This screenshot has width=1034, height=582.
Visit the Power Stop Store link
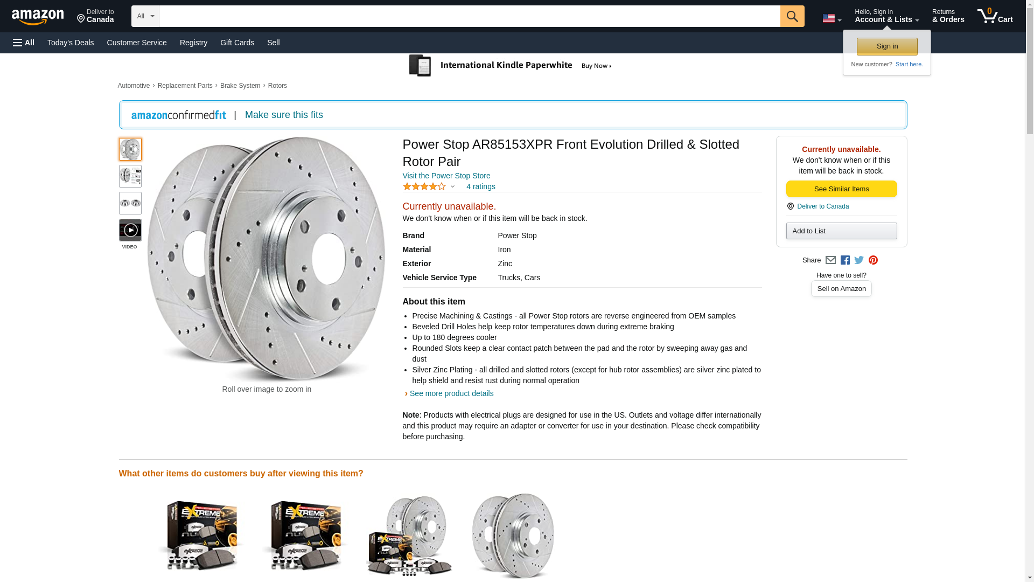click(x=446, y=176)
